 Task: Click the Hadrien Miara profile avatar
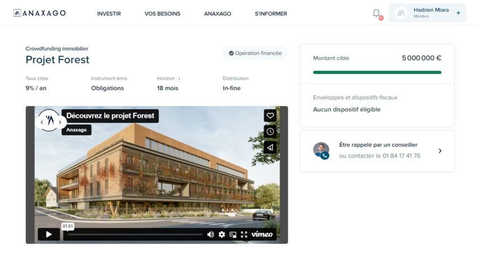[401, 13]
